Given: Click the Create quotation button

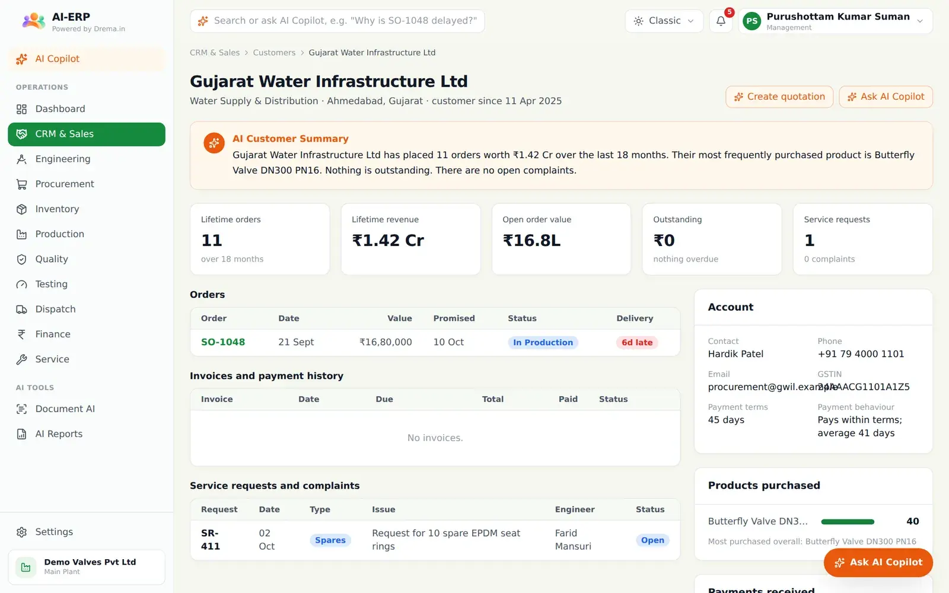Looking at the screenshot, I should click(779, 97).
